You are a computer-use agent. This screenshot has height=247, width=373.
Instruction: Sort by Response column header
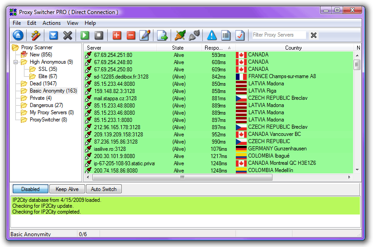coord(218,48)
